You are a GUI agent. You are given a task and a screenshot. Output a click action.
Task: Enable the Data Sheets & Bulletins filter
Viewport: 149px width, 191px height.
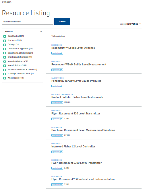point(5,53)
